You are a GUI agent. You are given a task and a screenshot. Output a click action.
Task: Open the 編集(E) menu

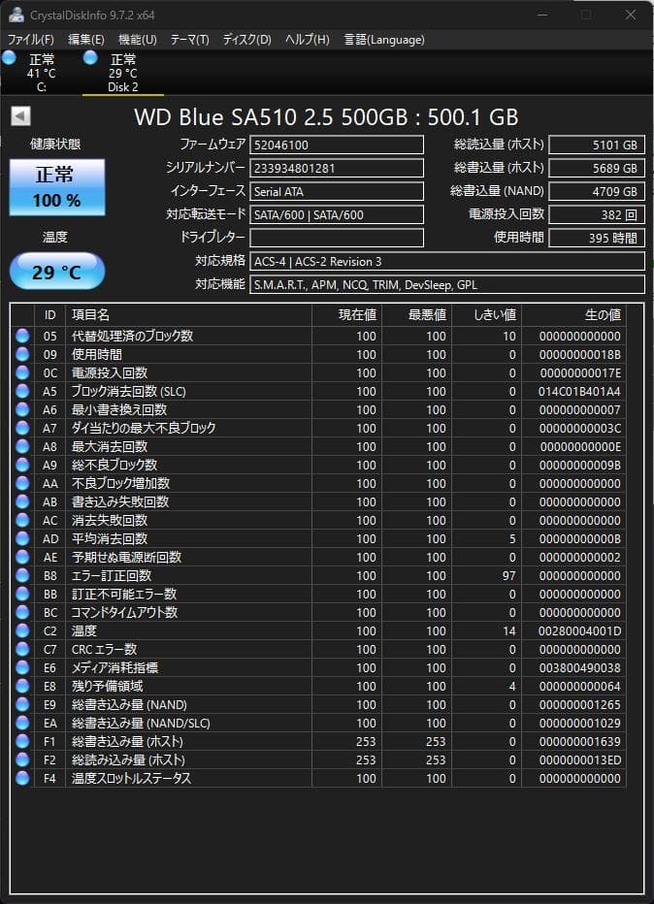tap(86, 40)
